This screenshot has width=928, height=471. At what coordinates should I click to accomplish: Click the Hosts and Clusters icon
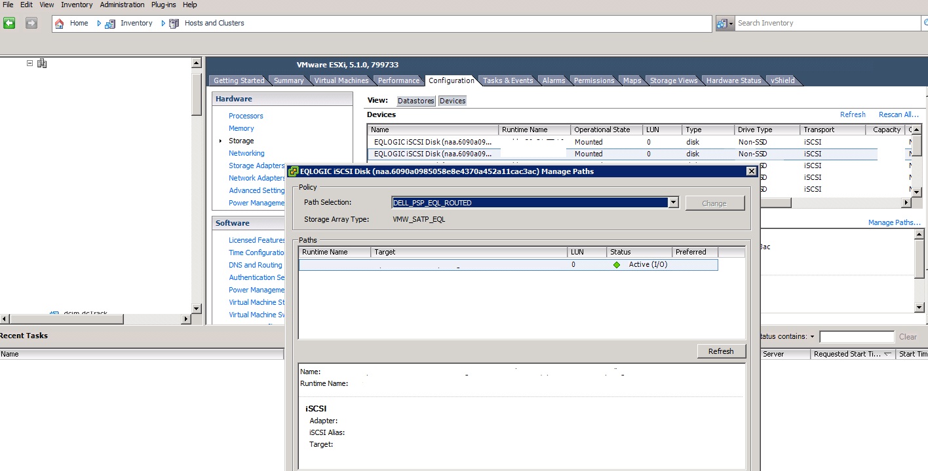(x=174, y=23)
